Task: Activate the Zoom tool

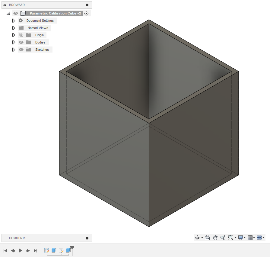Action: [223, 238]
